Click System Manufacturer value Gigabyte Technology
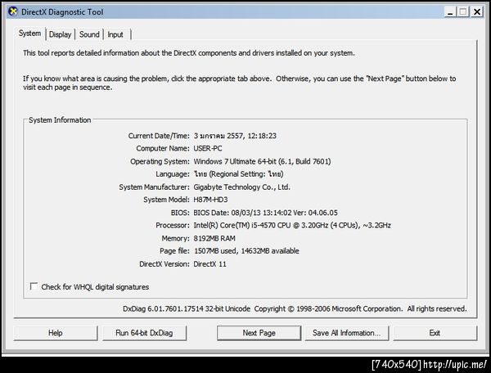 coord(241,187)
